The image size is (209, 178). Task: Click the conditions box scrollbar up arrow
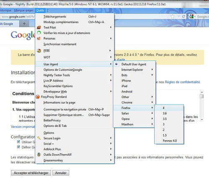coord(201,92)
